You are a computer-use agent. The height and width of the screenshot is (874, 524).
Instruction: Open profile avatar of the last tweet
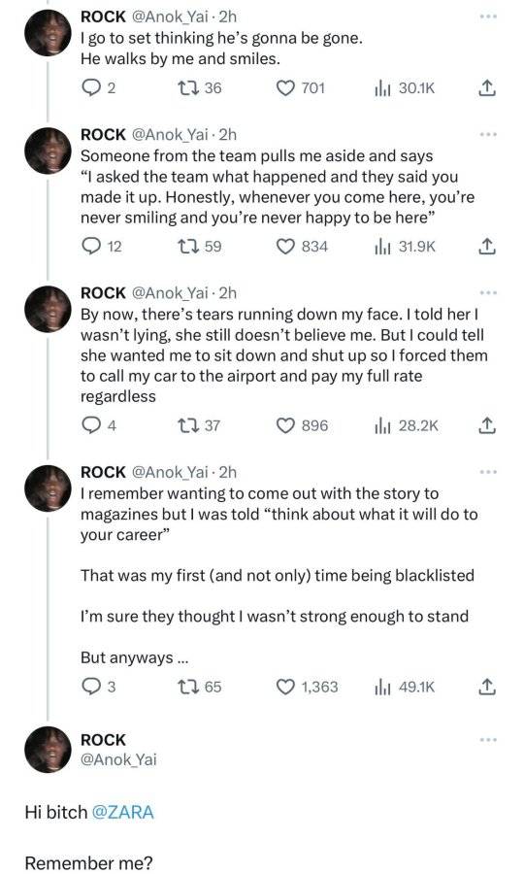pyautogui.click(x=48, y=750)
